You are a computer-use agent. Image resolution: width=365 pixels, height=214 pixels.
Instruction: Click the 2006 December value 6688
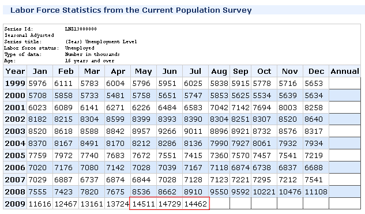point(314,167)
